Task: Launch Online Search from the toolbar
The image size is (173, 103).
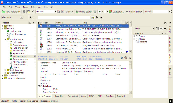Action: pyautogui.click(x=84, y=12)
